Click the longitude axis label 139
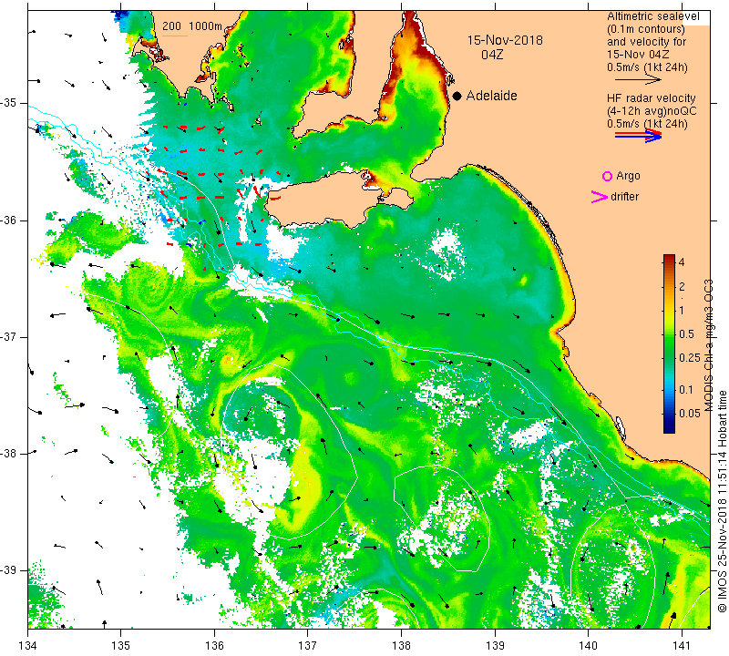The width and height of the screenshot is (729, 656). coord(495,646)
